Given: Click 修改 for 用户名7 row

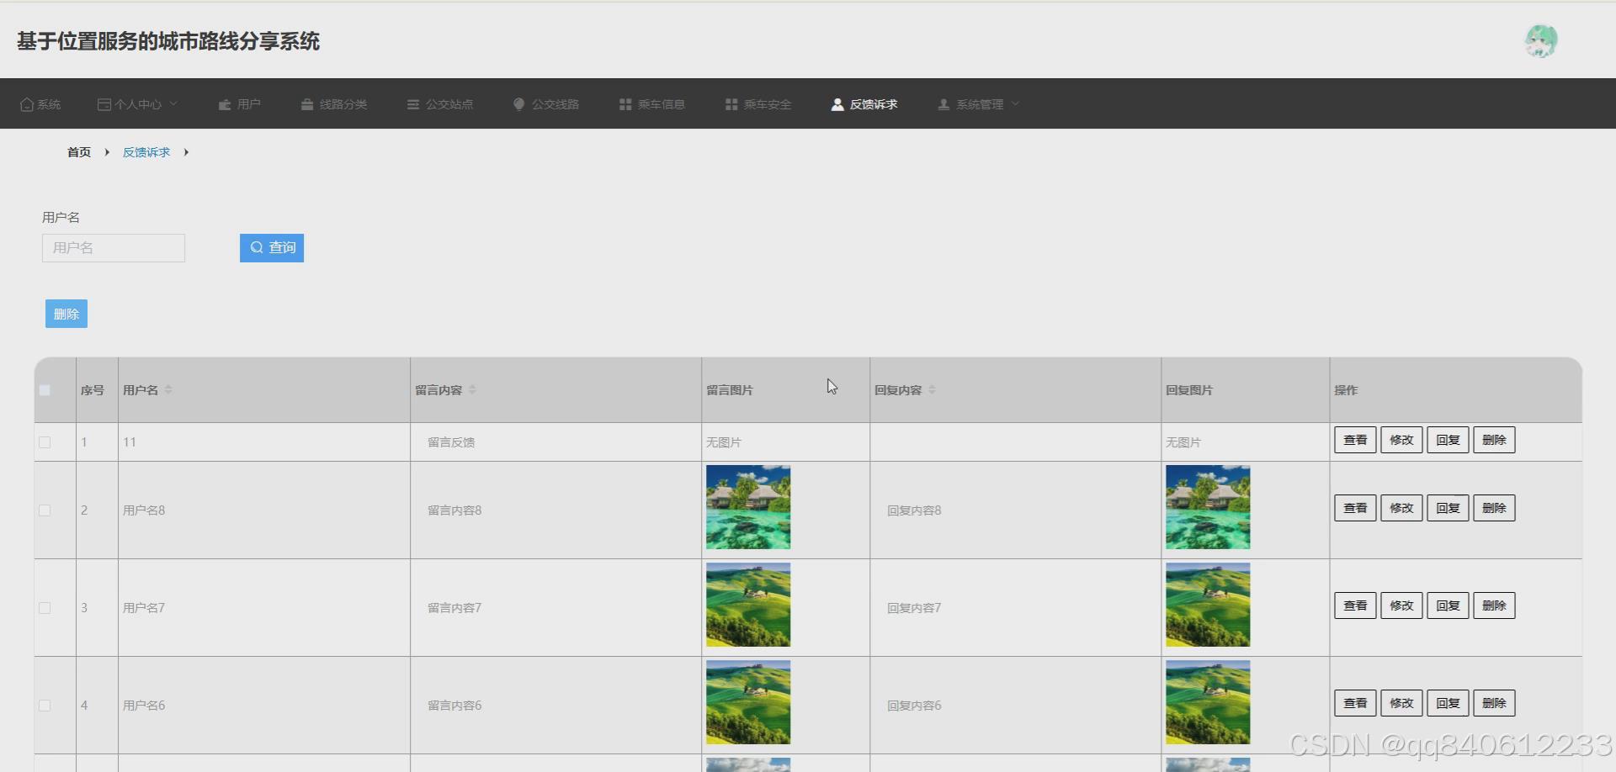Looking at the screenshot, I should point(1401,605).
